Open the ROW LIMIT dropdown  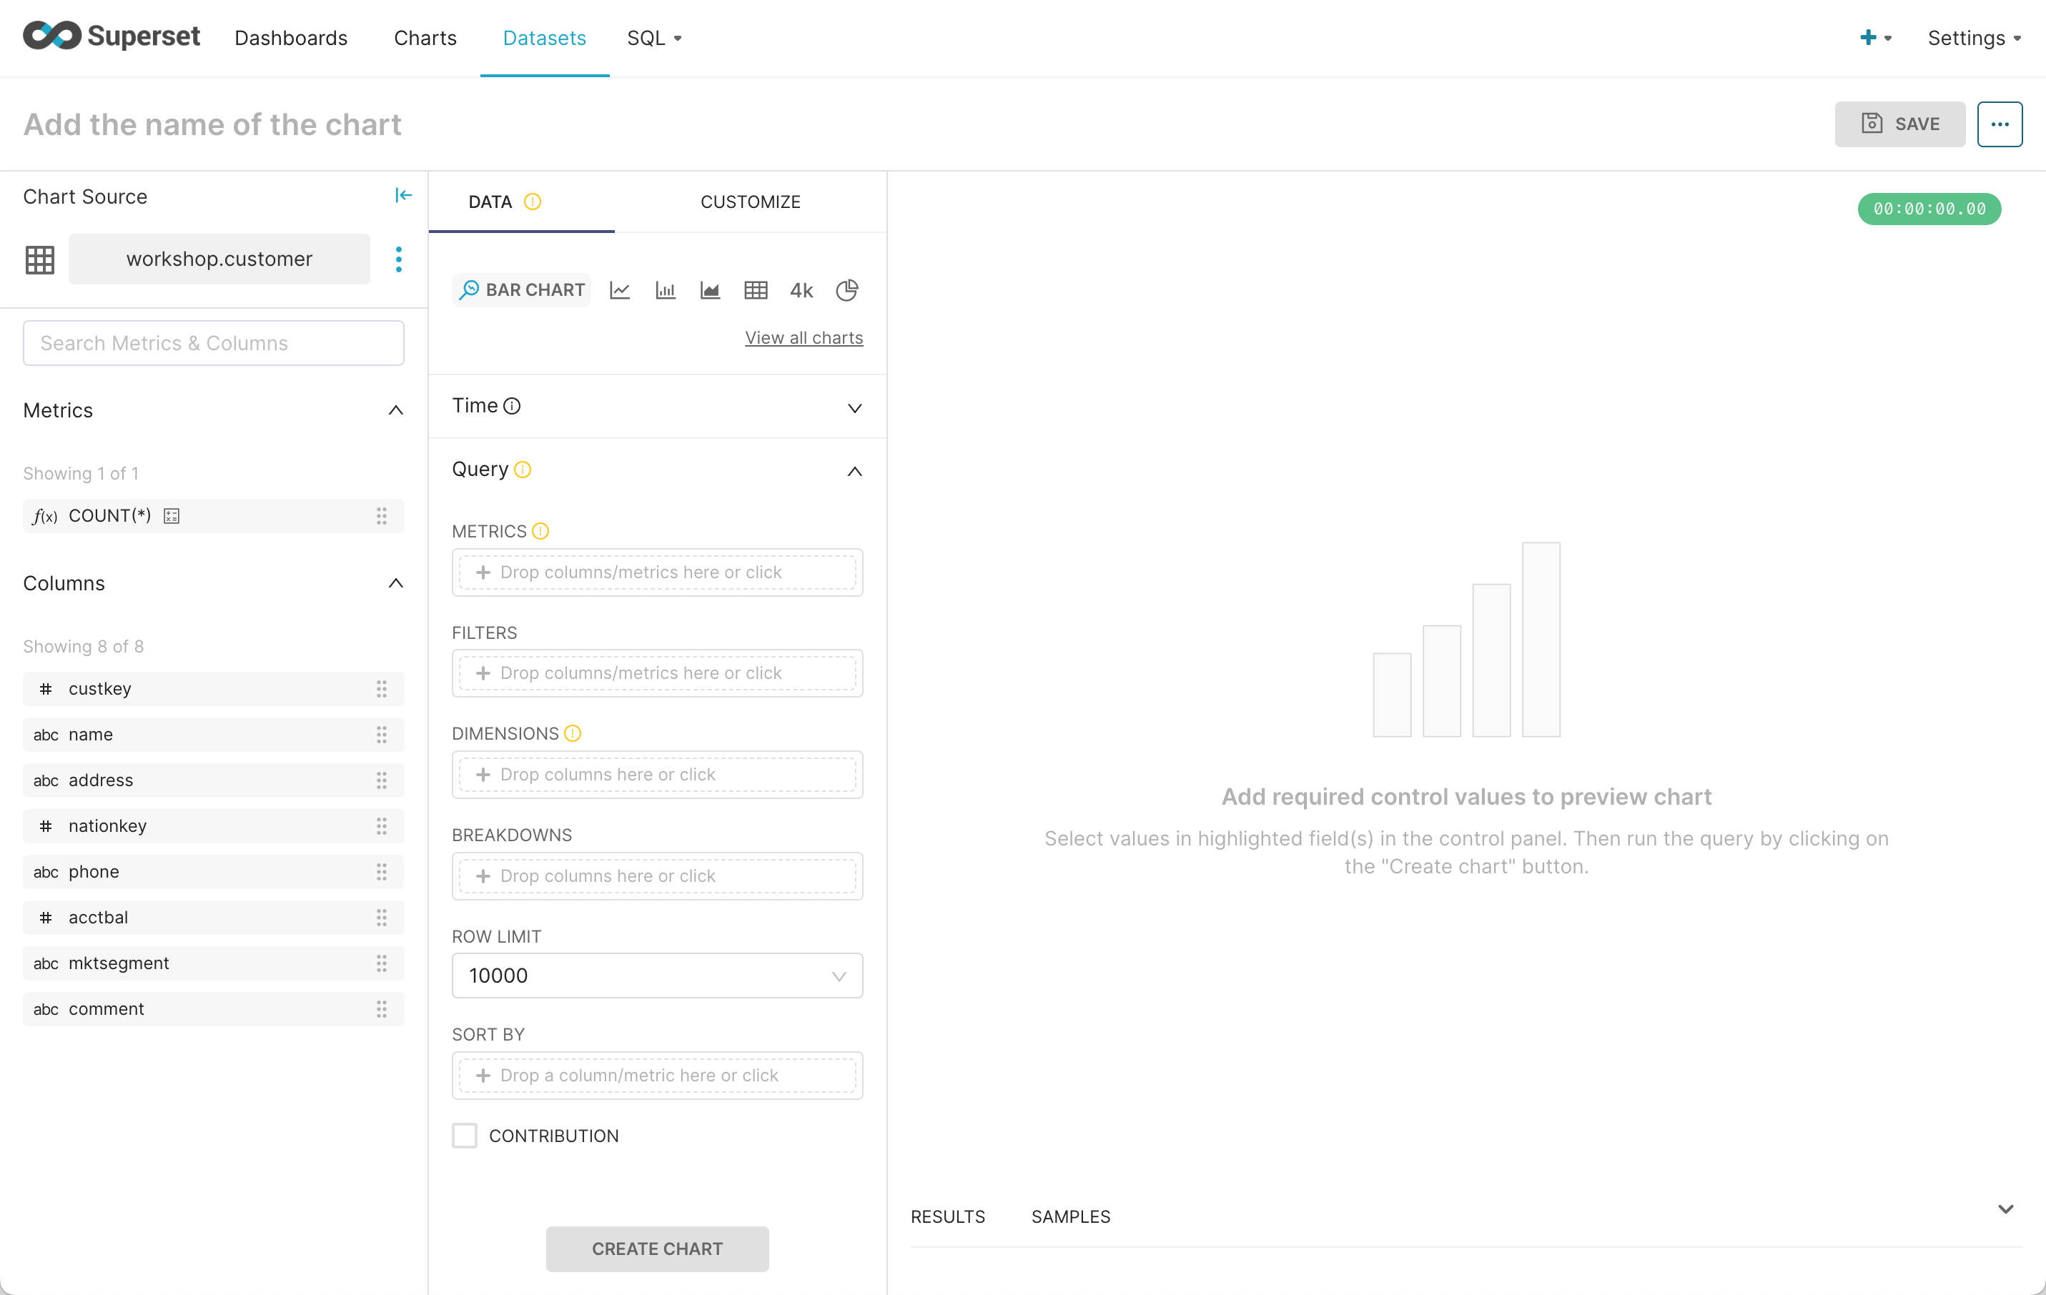656,975
